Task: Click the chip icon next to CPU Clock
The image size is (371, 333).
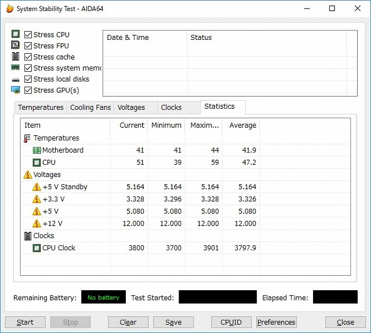Action: pos(37,248)
